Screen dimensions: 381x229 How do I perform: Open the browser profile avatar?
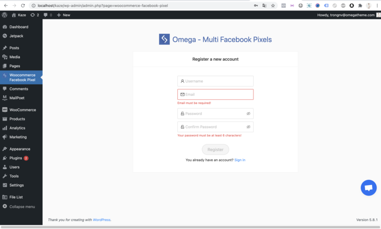(x=369, y=5)
